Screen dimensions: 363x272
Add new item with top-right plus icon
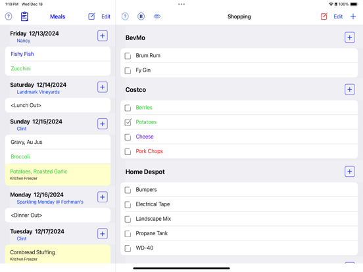[353, 16]
